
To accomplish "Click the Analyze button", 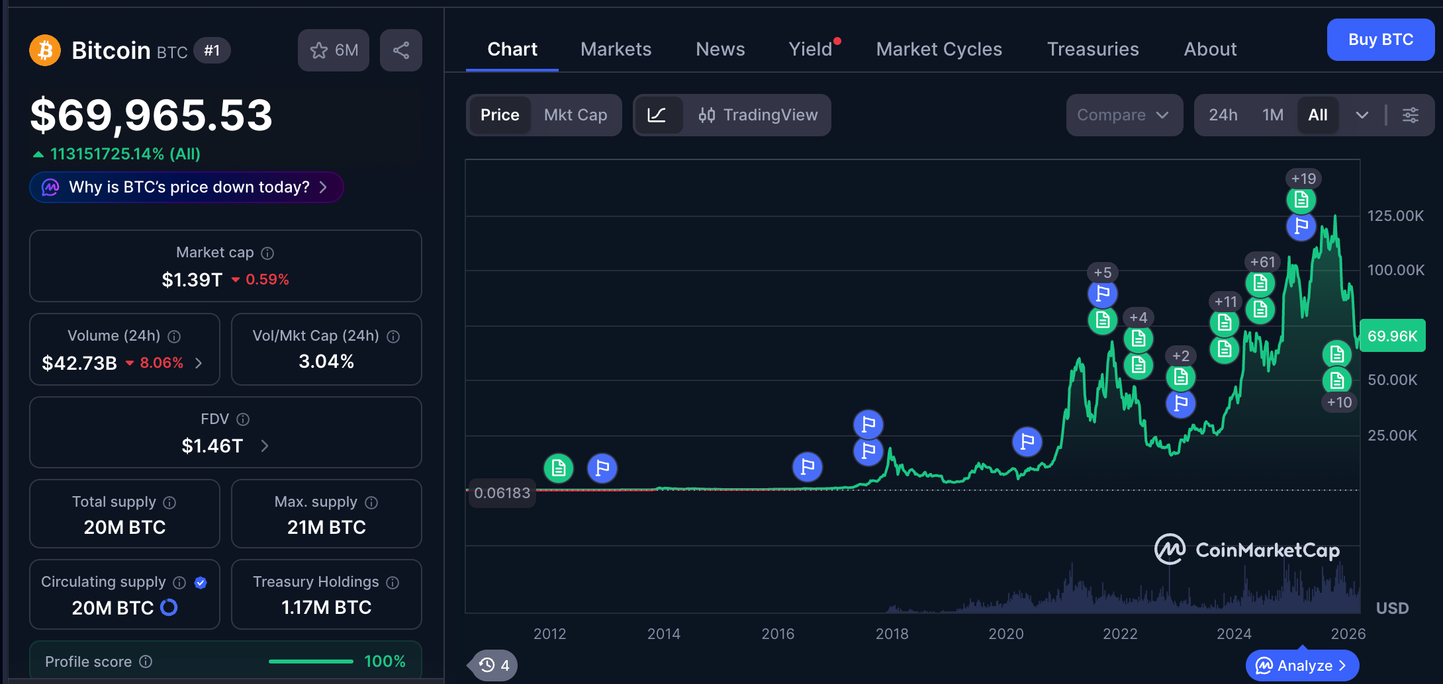I will click(x=1302, y=665).
